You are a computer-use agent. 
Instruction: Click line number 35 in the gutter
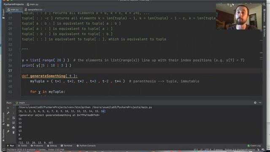pos(10,60)
